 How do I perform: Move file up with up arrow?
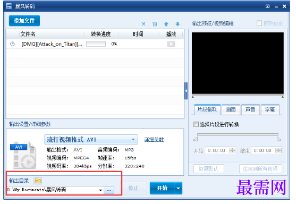[x=166, y=24]
